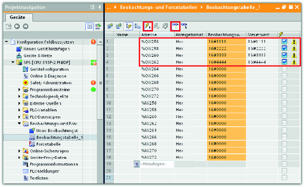
Task: Click the 'Monitor all' glasses icon
Action: 175,26
